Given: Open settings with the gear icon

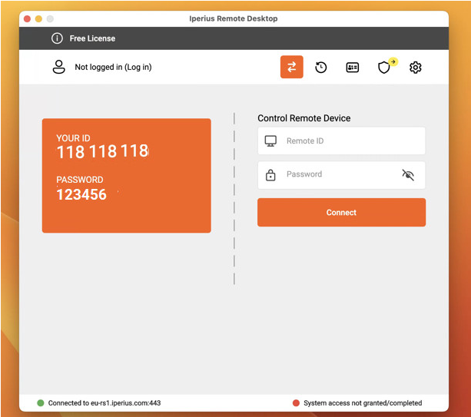Looking at the screenshot, I should (x=416, y=68).
